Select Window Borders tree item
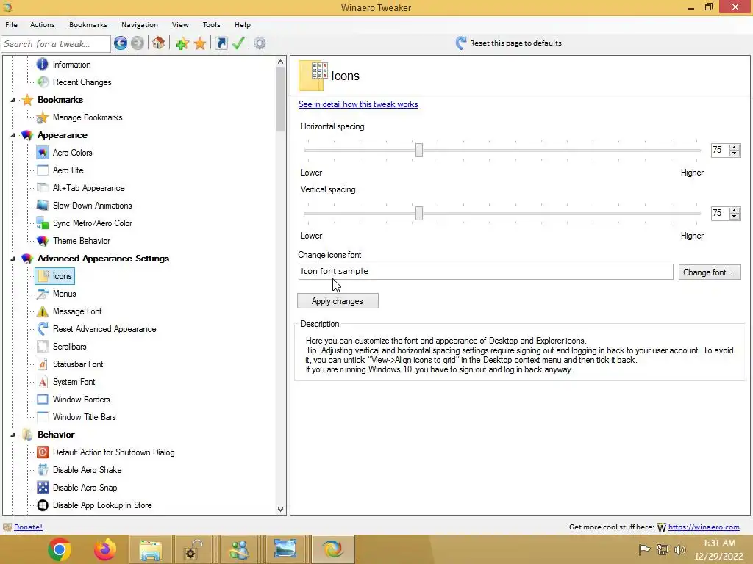Screen dimensions: 753x564 point(81,399)
